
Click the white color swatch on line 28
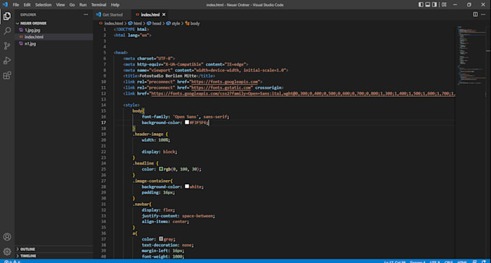pyautogui.click(x=187, y=186)
